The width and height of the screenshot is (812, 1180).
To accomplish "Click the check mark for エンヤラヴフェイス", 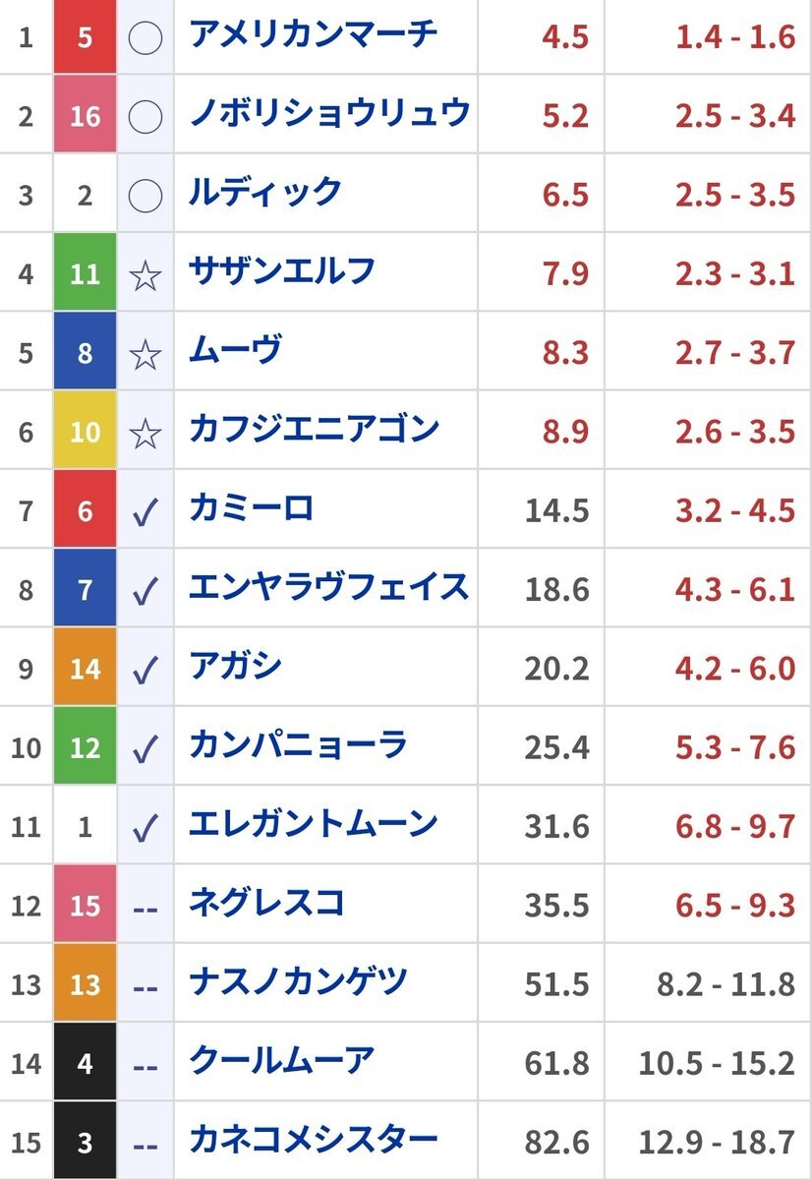I will click(145, 590).
